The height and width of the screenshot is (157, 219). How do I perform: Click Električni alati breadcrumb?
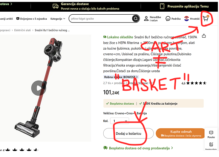(22, 30)
